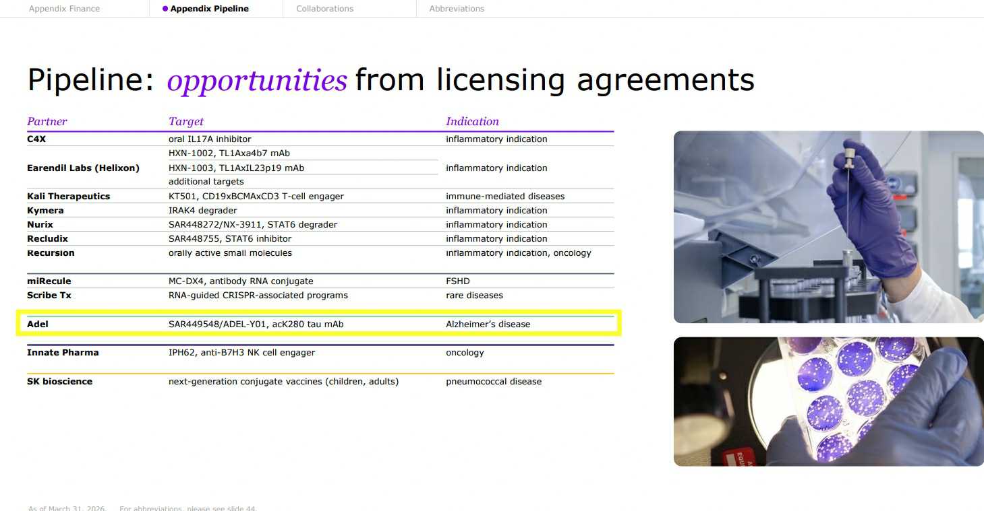Select the Recludix partner name

(47, 238)
